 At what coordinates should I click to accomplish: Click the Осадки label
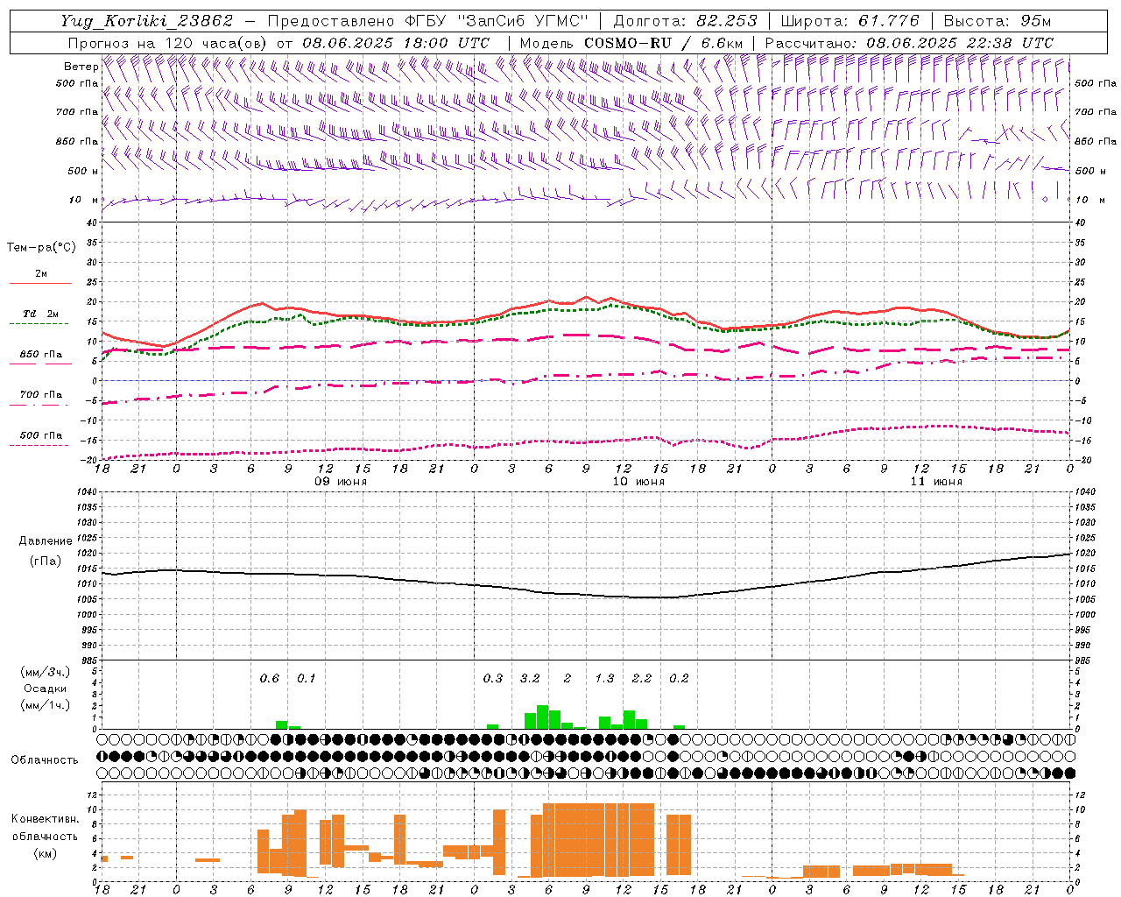pos(46,689)
